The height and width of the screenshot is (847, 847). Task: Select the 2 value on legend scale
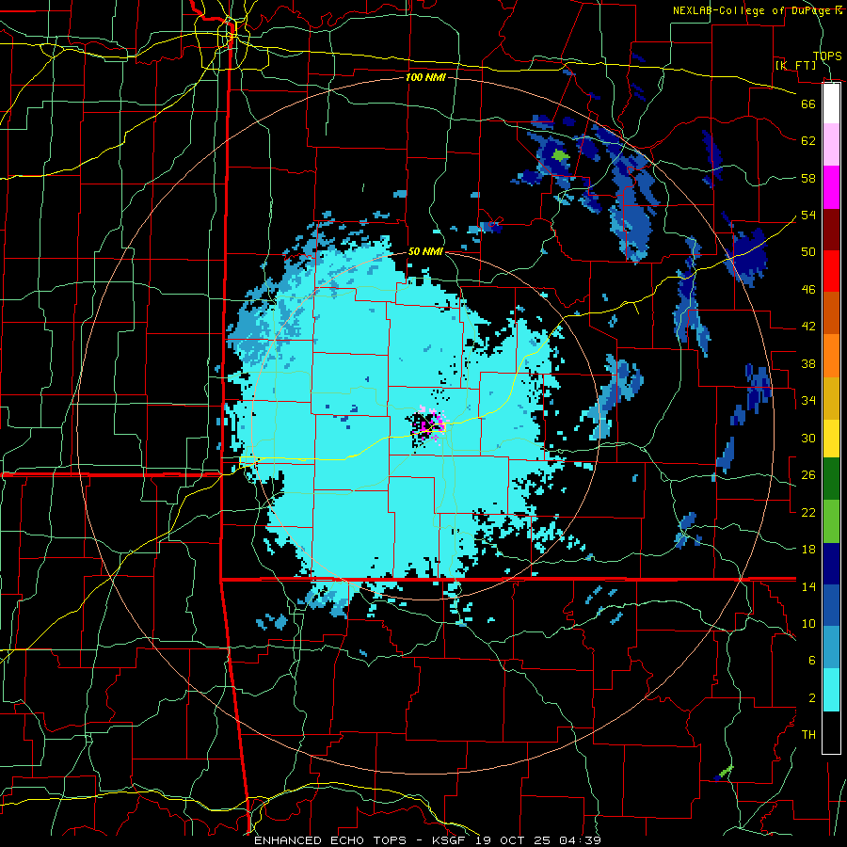[812, 698]
